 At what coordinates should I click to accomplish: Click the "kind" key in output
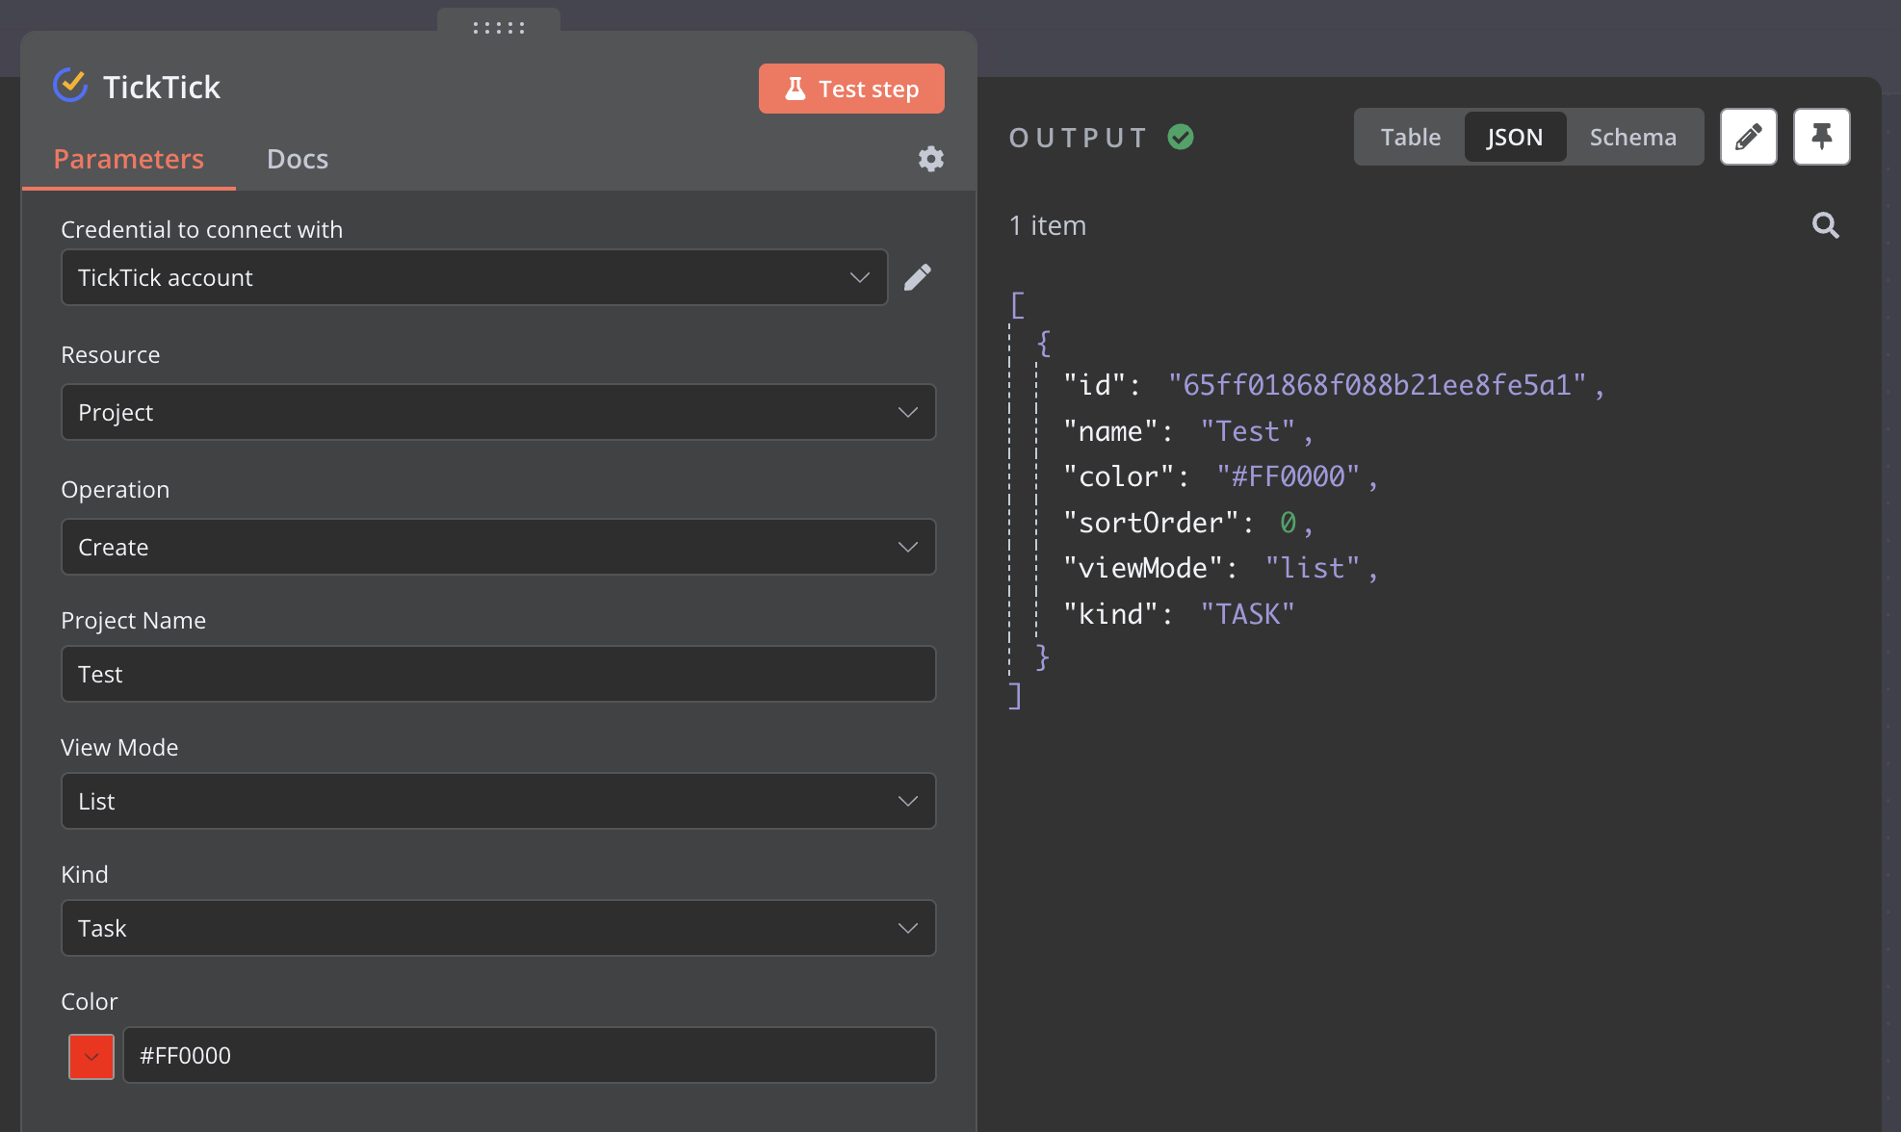pos(1110,614)
